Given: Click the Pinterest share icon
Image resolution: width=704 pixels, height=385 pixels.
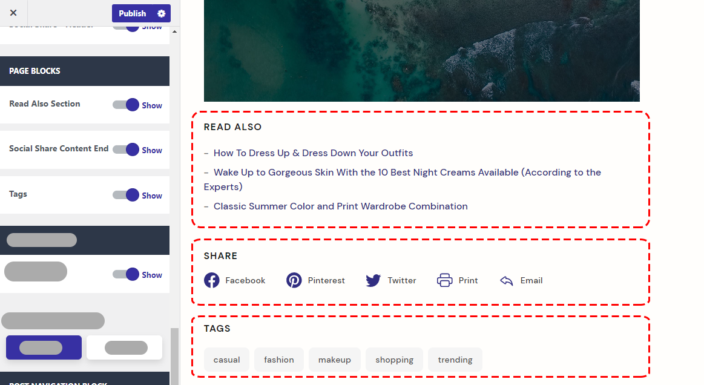Looking at the screenshot, I should 294,280.
